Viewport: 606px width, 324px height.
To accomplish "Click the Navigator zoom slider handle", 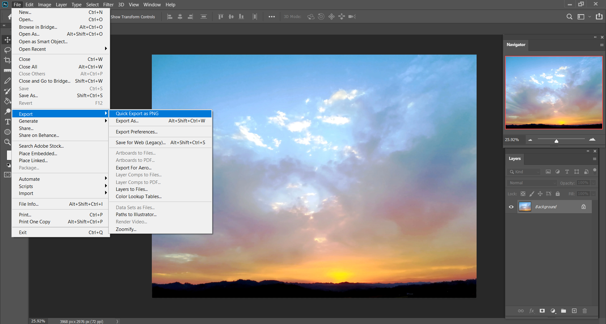I will [x=556, y=141].
